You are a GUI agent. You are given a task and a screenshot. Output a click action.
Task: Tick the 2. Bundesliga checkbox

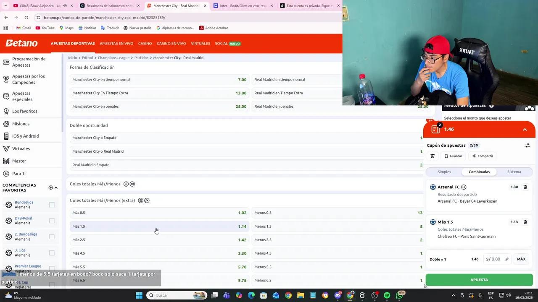[x=52, y=237]
